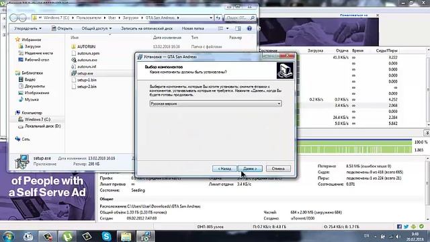
Task: Click Записать на оптический диск
Action: point(146,28)
